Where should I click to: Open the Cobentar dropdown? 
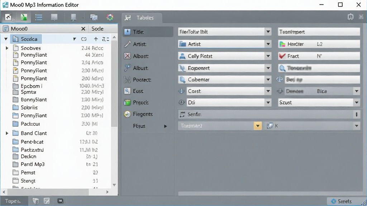268,80
